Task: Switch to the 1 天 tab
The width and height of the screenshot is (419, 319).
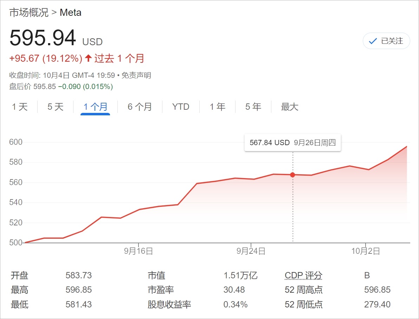Action: coord(20,107)
